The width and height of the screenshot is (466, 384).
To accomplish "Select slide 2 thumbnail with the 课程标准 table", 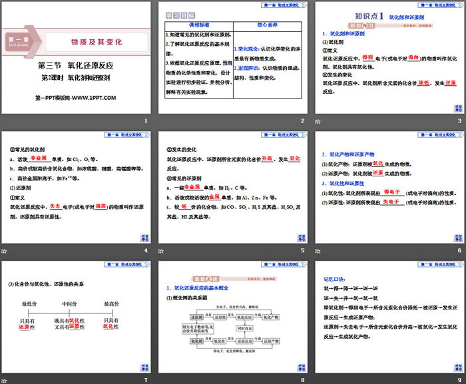I will click(x=233, y=58).
